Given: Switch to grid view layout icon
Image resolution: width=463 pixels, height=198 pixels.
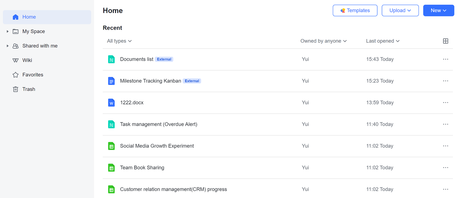Looking at the screenshot, I should [445, 41].
